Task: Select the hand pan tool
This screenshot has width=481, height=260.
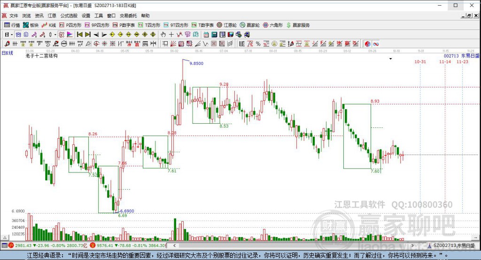Action: (163, 35)
